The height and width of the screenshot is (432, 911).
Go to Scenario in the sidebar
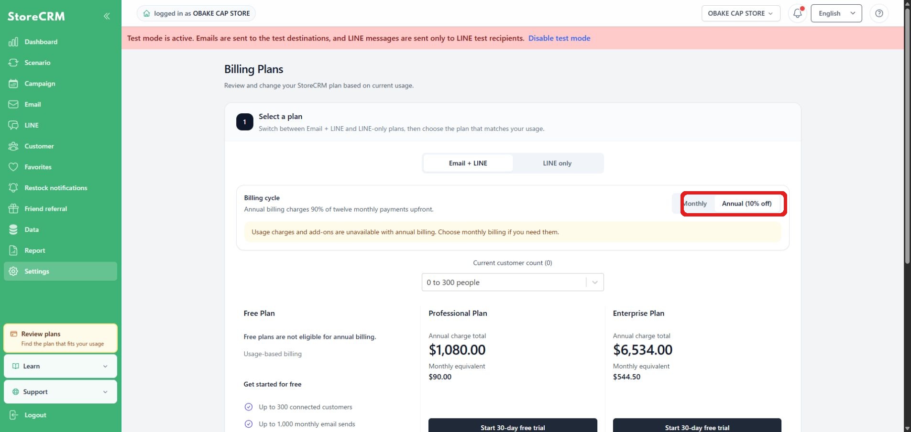click(x=60, y=63)
